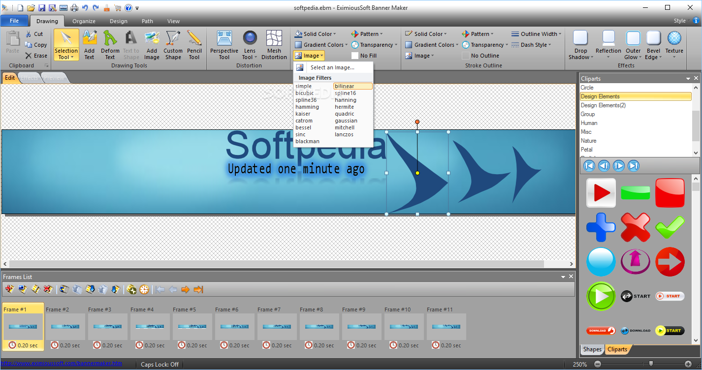Switch to the Organize ribbon tab

click(84, 21)
